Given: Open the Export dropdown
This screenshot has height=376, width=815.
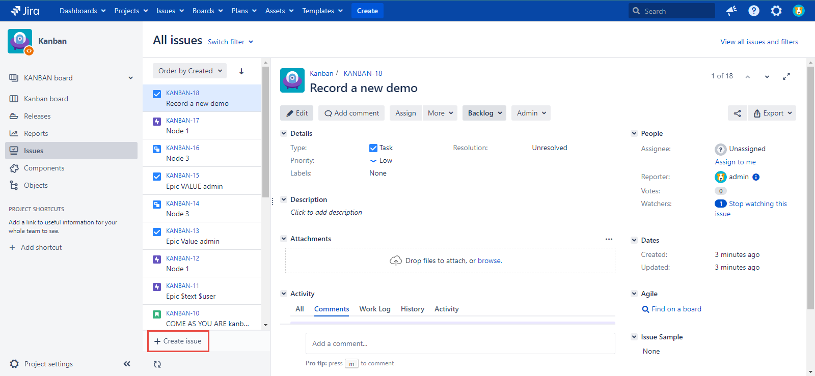Looking at the screenshot, I should coord(772,113).
